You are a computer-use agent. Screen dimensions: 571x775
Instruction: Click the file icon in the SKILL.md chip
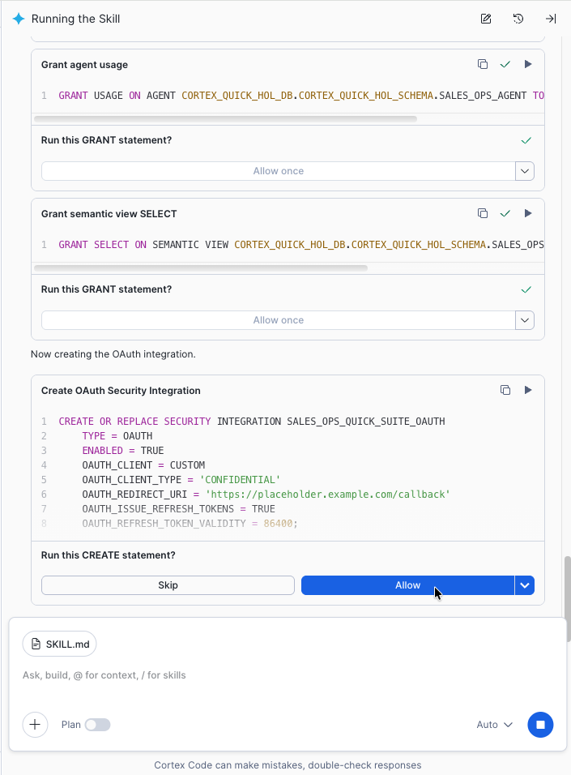click(x=36, y=644)
